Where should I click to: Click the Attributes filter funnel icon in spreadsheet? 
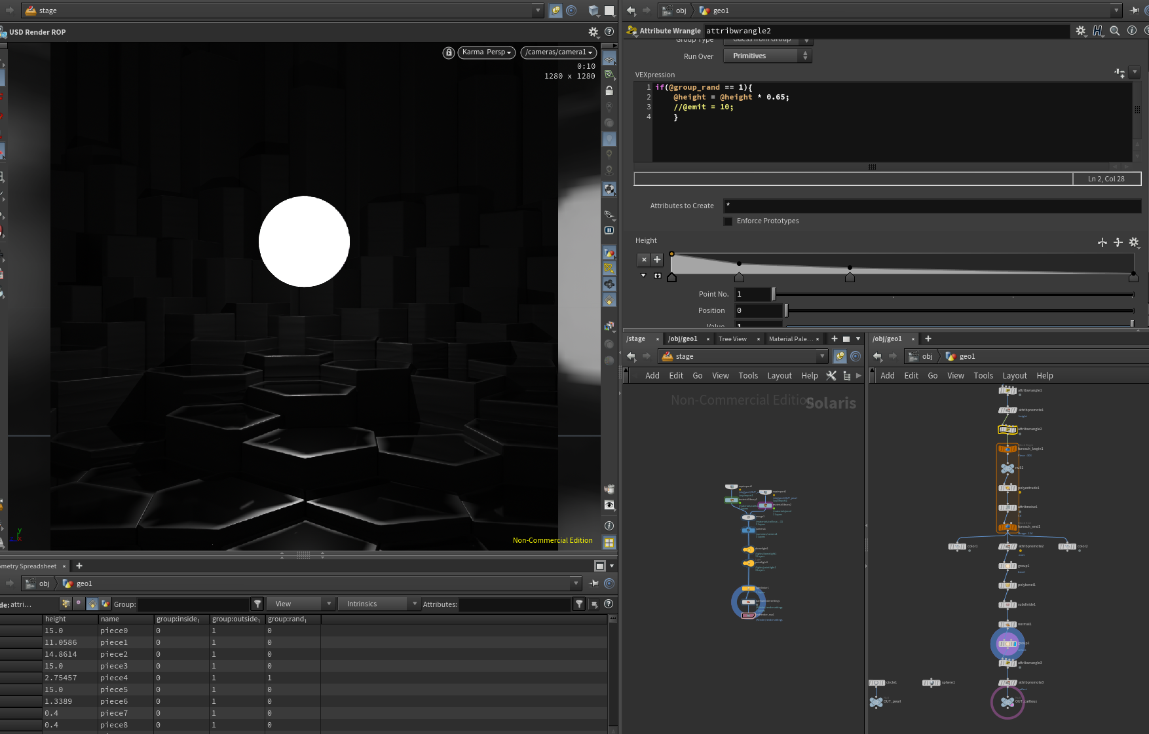[x=579, y=604]
